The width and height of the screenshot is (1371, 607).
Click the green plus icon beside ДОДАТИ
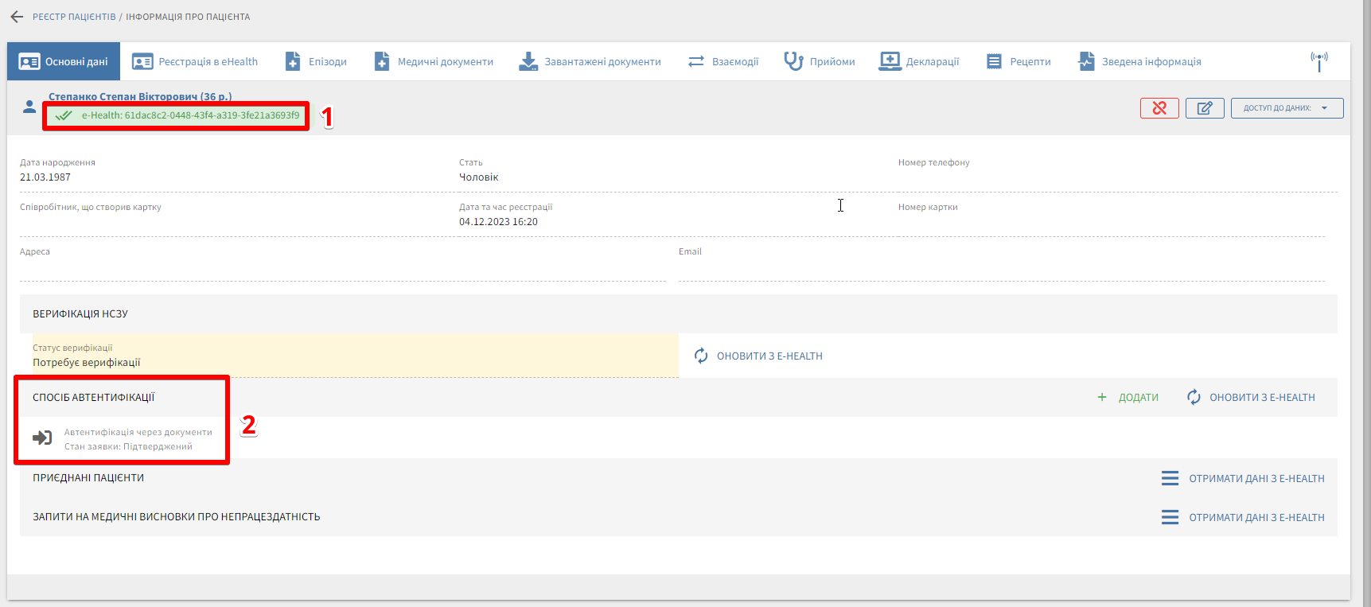coord(1102,397)
